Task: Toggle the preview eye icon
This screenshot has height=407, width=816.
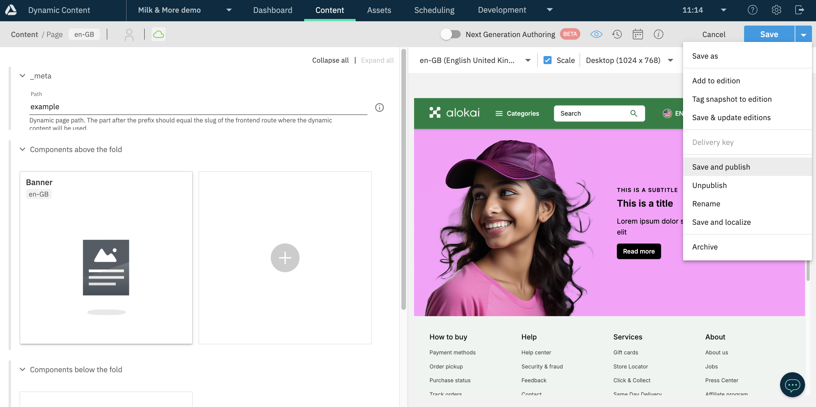Action: pyautogui.click(x=596, y=34)
